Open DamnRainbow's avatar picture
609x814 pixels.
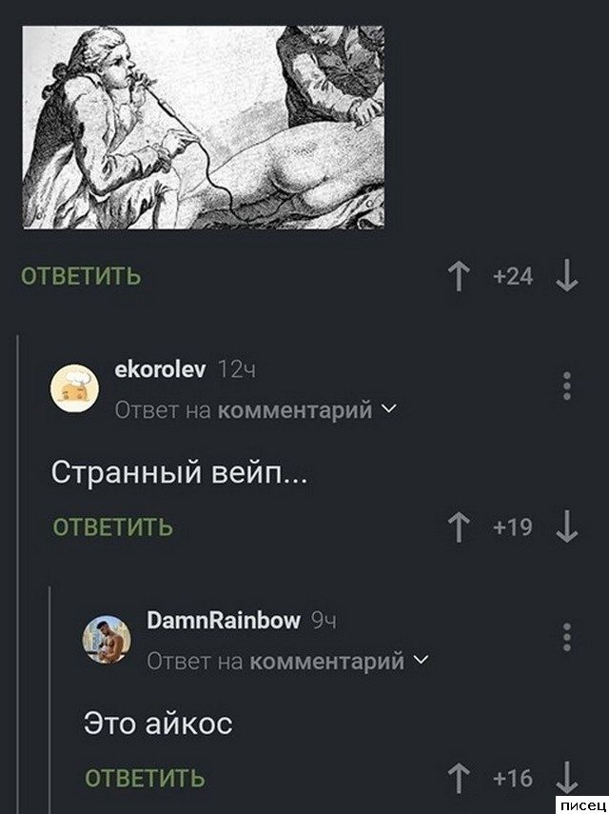click(x=107, y=640)
